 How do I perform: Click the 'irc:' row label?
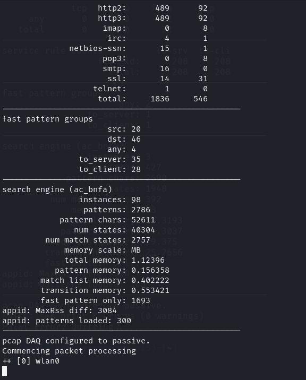point(117,39)
